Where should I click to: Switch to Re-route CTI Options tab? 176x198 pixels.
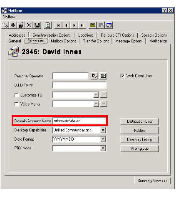click(117, 35)
